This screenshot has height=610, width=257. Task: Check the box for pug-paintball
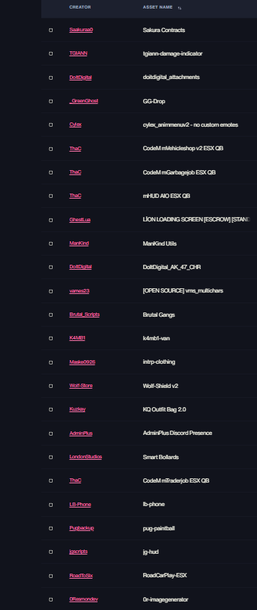point(51,528)
